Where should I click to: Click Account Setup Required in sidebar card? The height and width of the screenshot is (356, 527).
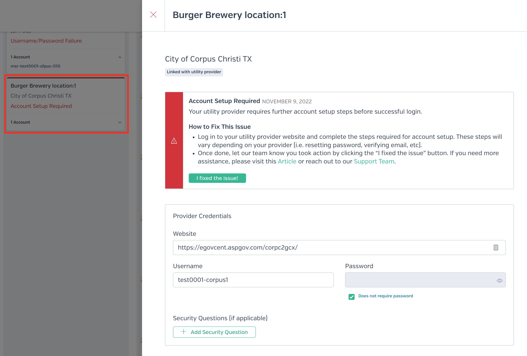click(x=41, y=106)
